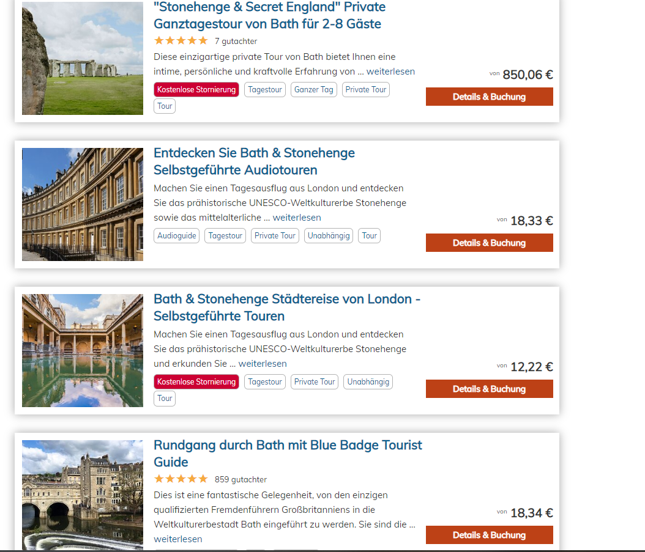
Task: Open weiterlesen link in Stonehenge Private tour
Action: point(390,72)
